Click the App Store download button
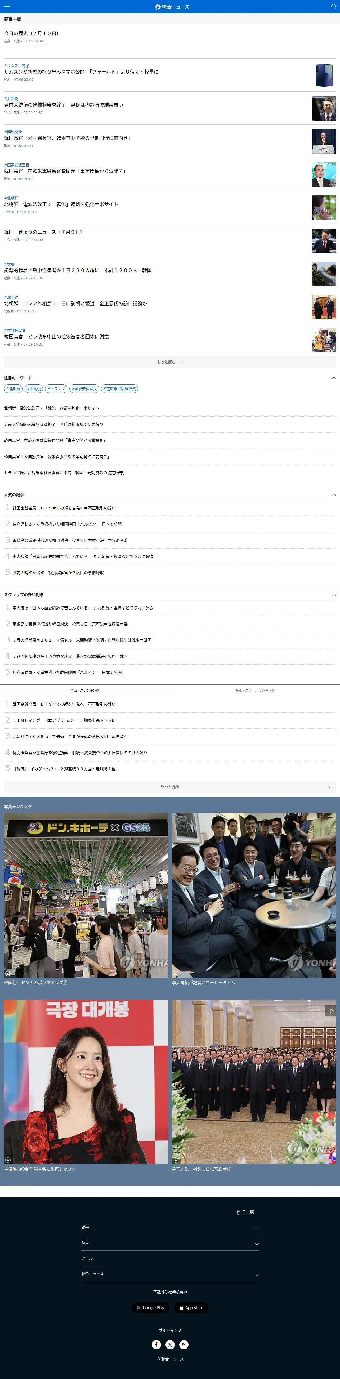Viewport: 340px width, 1379px height. coord(191,1307)
